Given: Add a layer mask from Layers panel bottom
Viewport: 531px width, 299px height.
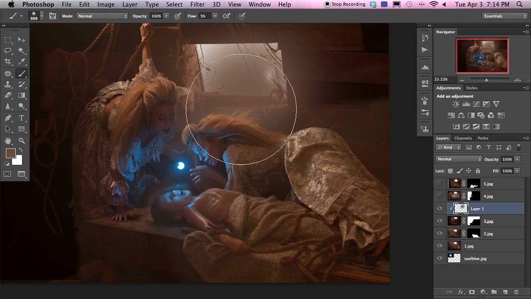Looking at the screenshot, I should pos(472,292).
